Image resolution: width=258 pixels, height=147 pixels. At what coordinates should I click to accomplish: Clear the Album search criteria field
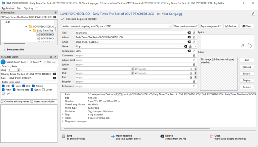[x=54, y=74]
